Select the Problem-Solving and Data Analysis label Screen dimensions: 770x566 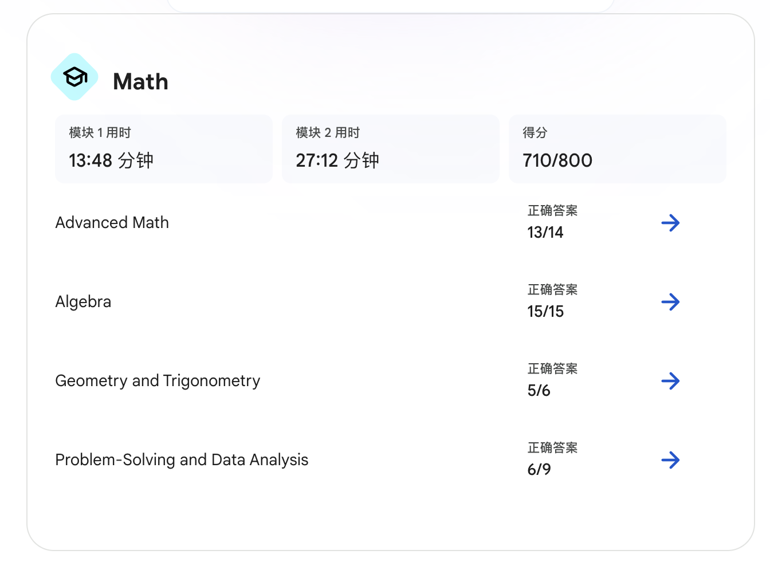coord(182,460)
